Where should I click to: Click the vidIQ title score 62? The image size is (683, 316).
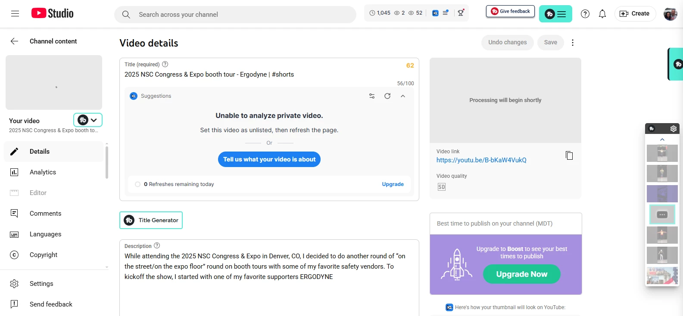[410, 65]
